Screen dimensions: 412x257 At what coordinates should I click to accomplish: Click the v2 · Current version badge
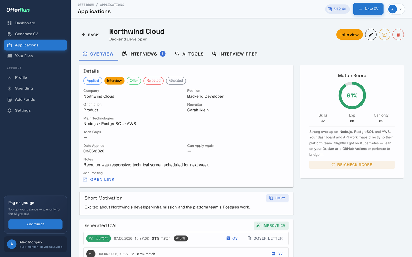coord(99,238)
